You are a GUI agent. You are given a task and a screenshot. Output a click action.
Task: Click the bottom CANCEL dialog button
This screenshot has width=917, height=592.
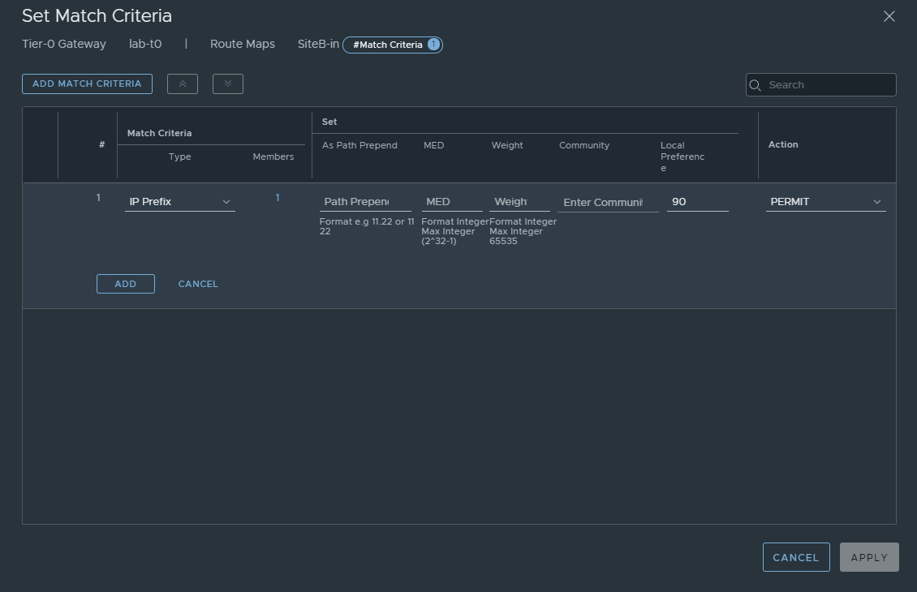click(796, 557)
